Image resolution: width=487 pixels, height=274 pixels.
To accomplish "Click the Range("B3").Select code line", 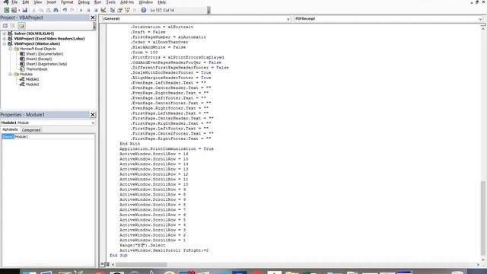I will [142, 245].
